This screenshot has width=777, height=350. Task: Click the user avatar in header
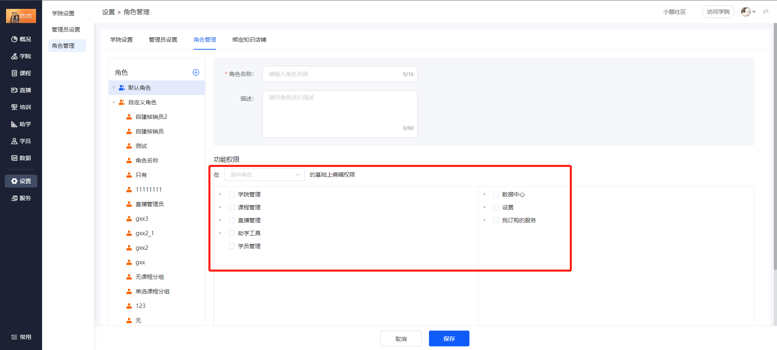745,12
